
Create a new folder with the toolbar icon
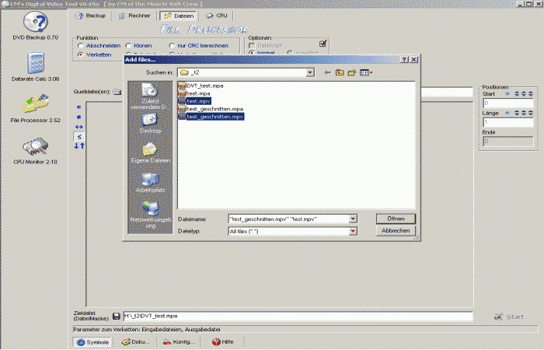[351, 72]
